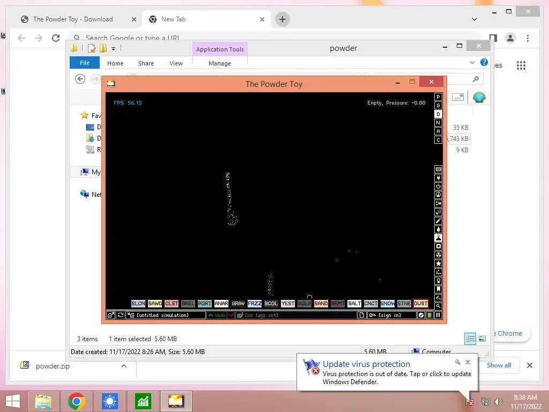The image size is (549, 412).
Task: Select the Solids square category icon
Action: tap(438, 246)
